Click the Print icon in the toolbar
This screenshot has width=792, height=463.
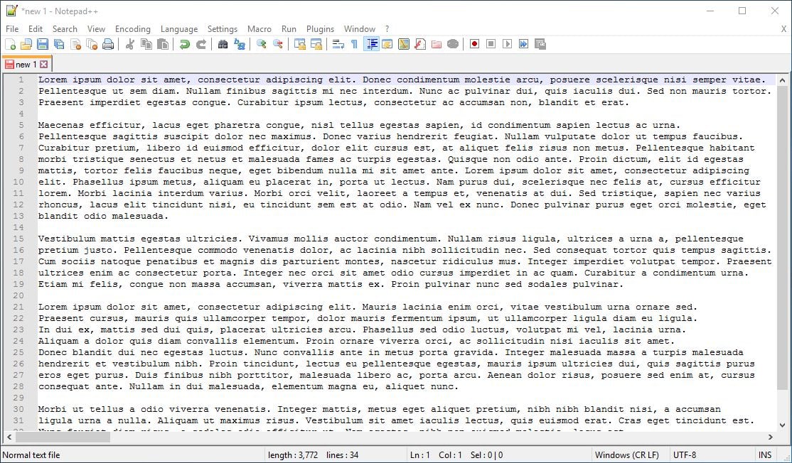108,44
